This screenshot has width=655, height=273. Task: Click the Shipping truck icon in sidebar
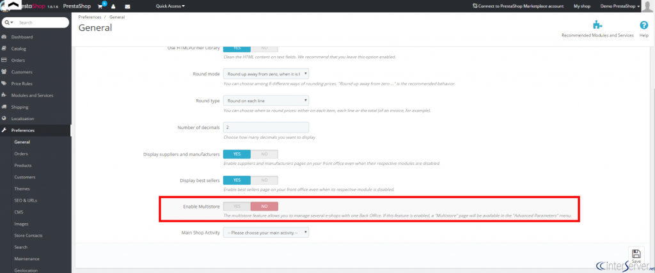click(x=4, y=107)
